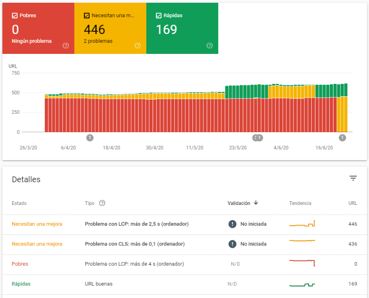
Task: Click the URL column header
Action: click(352, 203)
